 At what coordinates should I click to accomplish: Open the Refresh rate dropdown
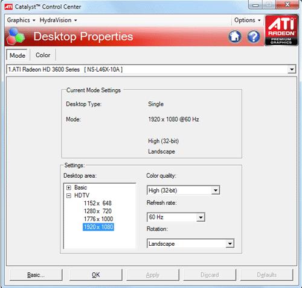176,218
